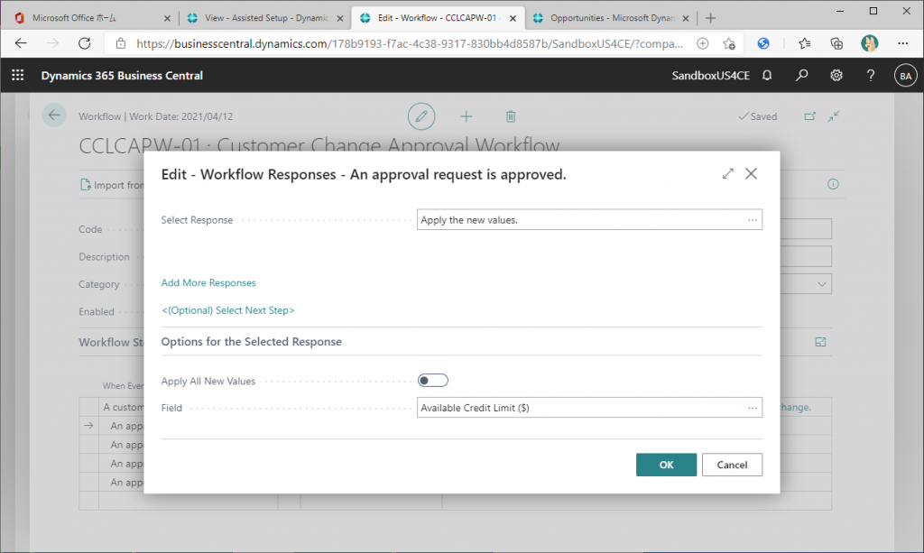Close the Edit - Workflow tab
This screenshot has height=553, width=924.
513,18
